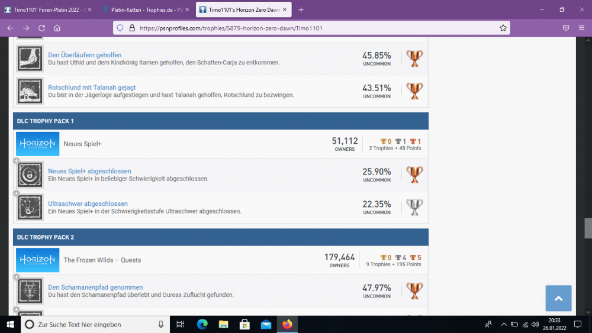This screenshot has height=333, width=592.
Task: Open 'Den Überläufern geholfen' trophy link
Action: (85, 55)
